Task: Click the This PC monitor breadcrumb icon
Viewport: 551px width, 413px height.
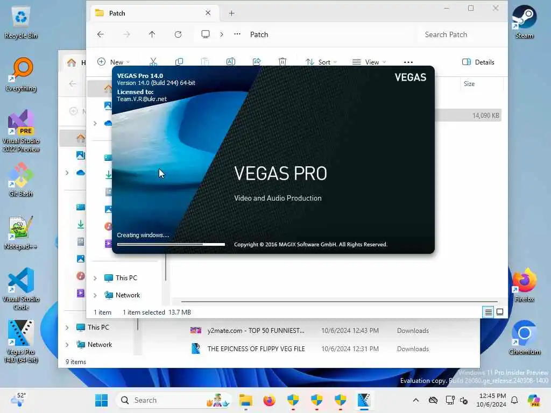Action: coord(206,34)
